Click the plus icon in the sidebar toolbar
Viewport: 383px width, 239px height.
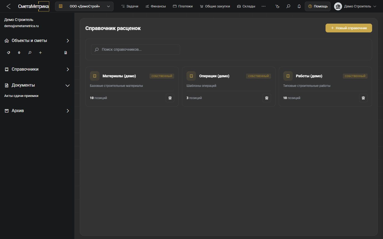pos(40,53)
